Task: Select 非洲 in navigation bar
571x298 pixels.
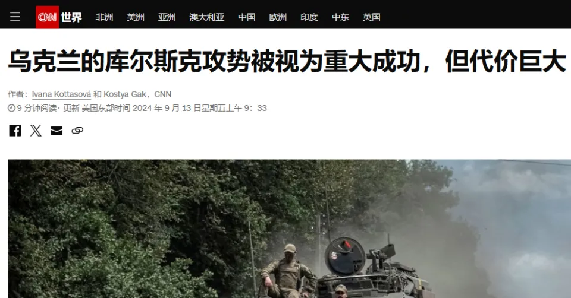Action: (104, 17)
